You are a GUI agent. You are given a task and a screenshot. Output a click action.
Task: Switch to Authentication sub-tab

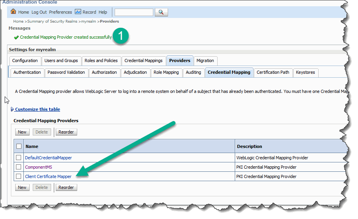click(x=27, y=73)
